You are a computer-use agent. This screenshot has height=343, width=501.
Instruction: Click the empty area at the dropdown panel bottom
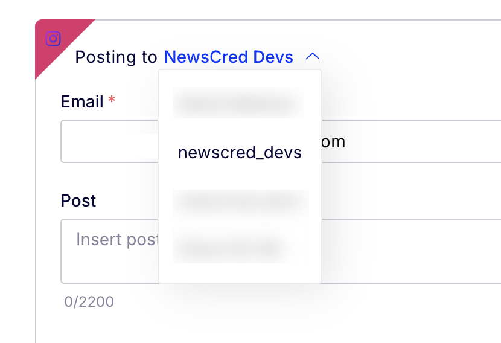click(x=240, y=274)
